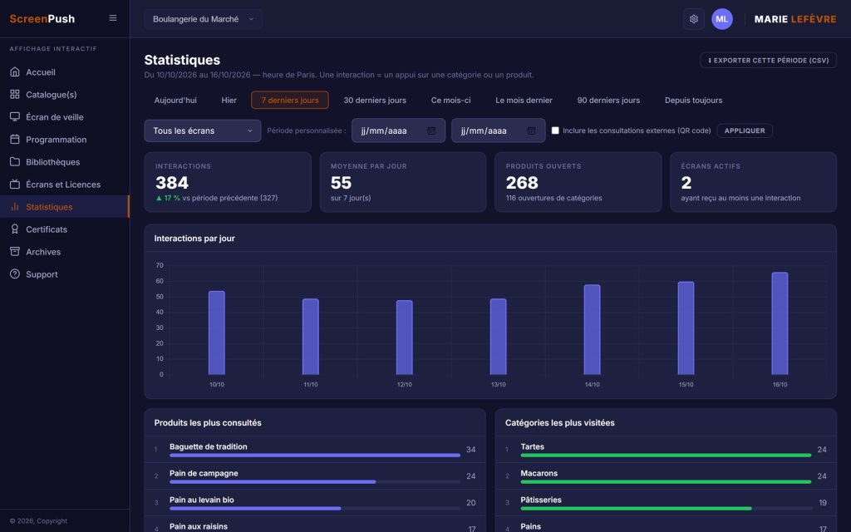
Task: Navigate to Programmation
Action: pos(65,140)
